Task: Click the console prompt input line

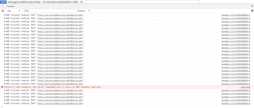Action: pos(127,106)
